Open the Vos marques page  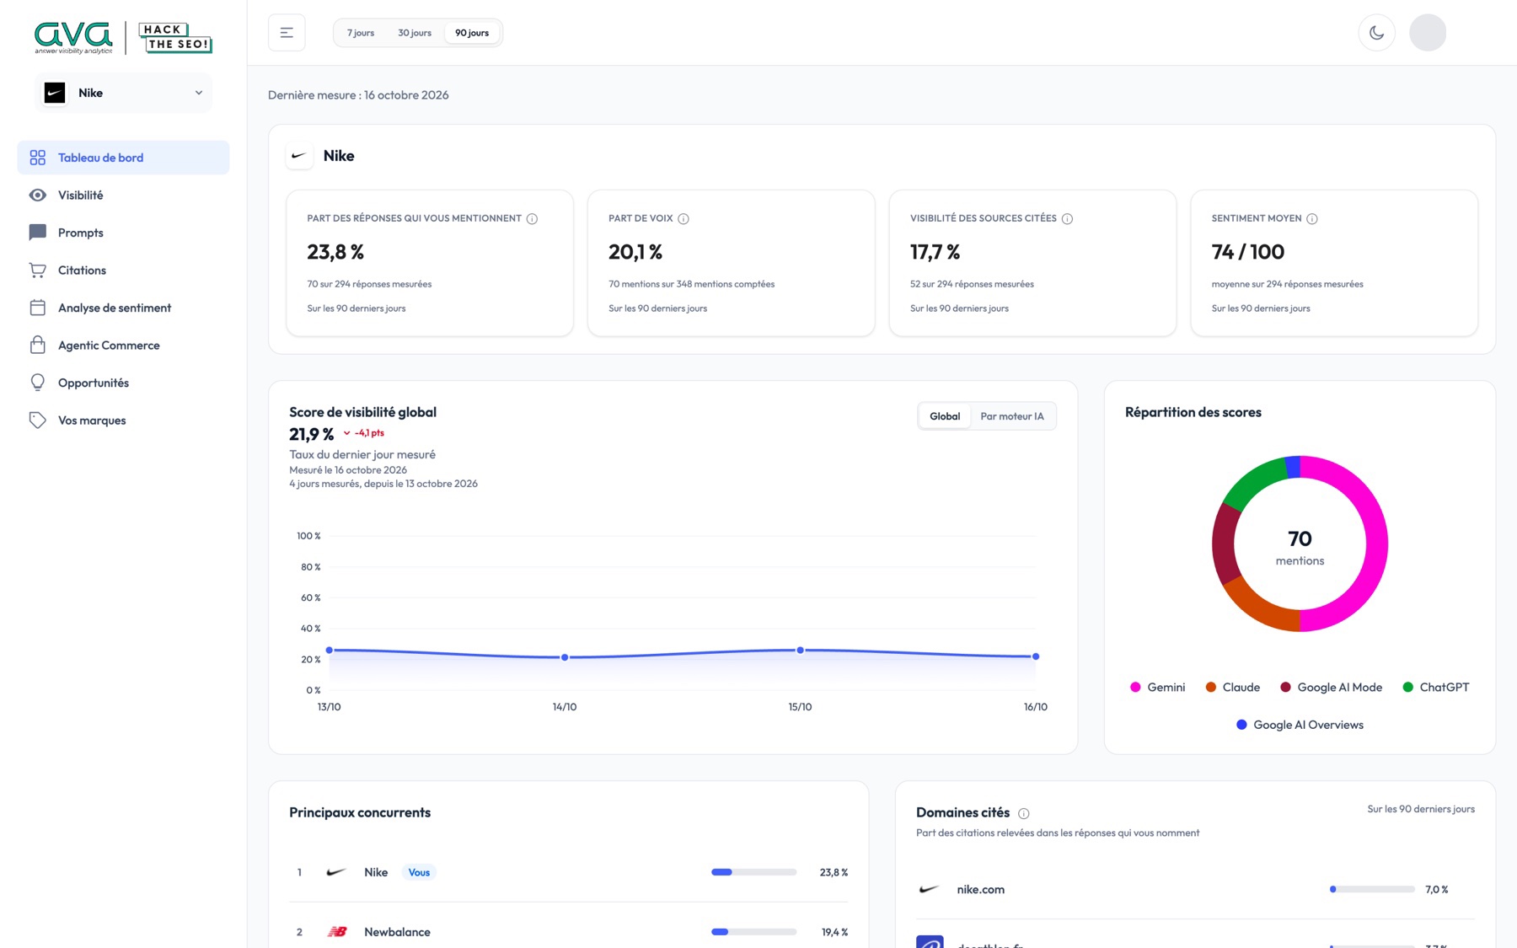tap(123, 420)
